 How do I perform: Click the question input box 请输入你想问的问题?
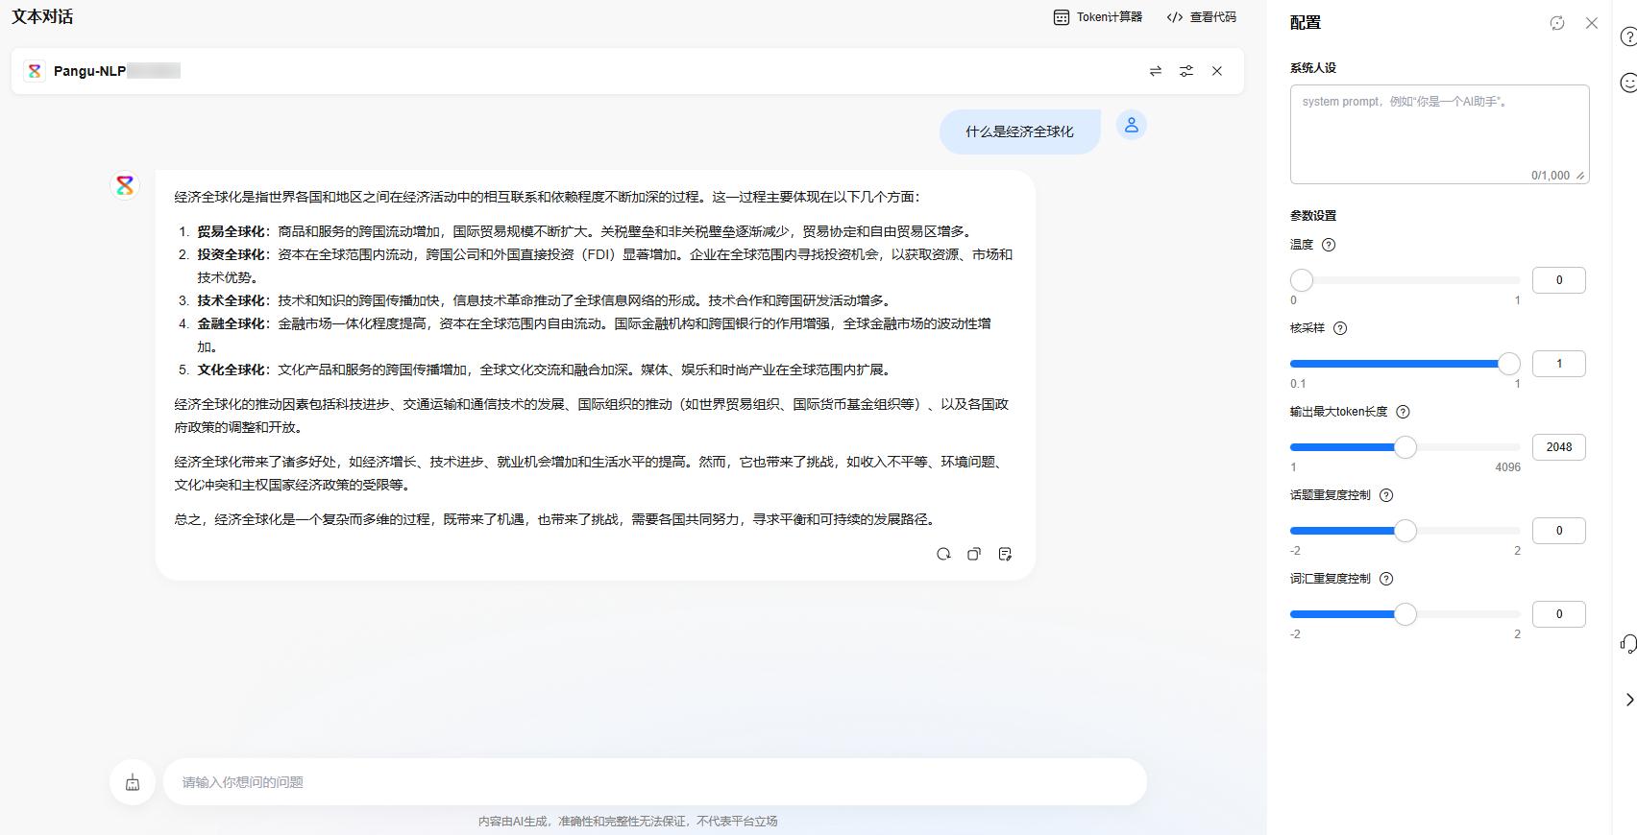click(x=653, y=782)
